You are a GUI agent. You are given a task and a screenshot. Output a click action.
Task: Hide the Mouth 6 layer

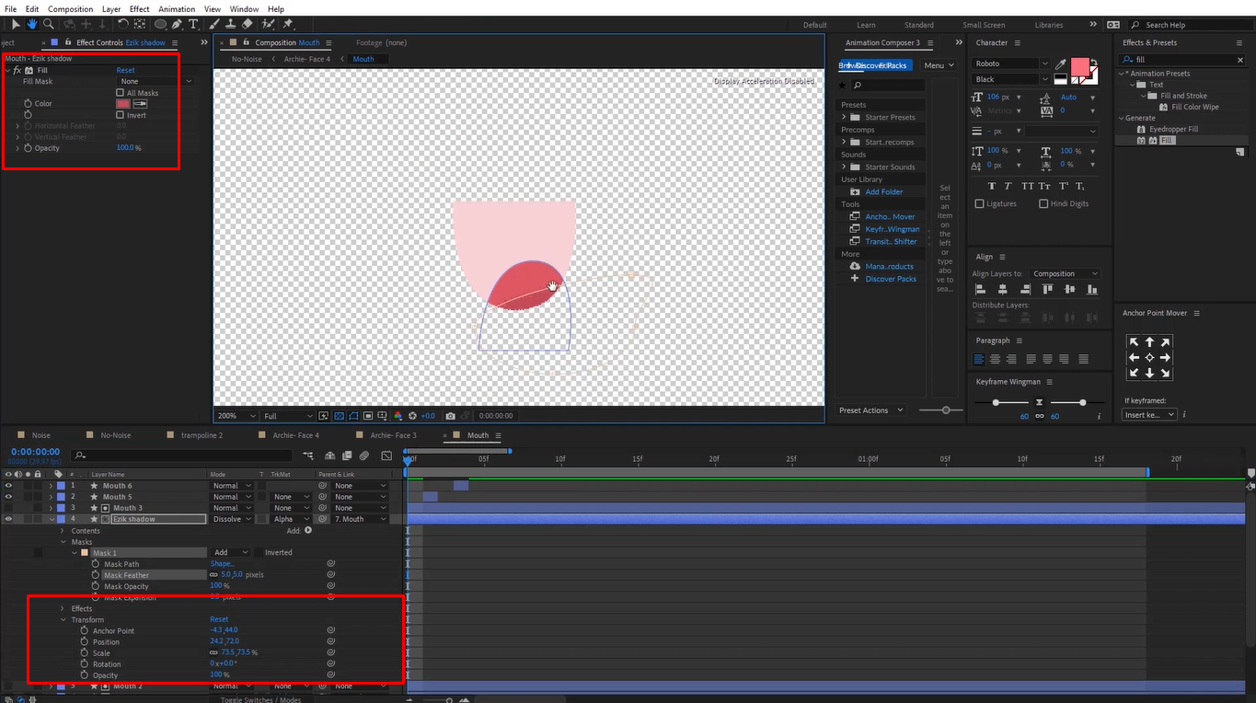[6, 485]
